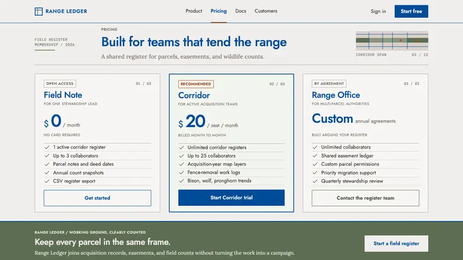Click the RANGE LEDGER brand name text
Viewport: 463px width, 260px height.
point(66,11)
